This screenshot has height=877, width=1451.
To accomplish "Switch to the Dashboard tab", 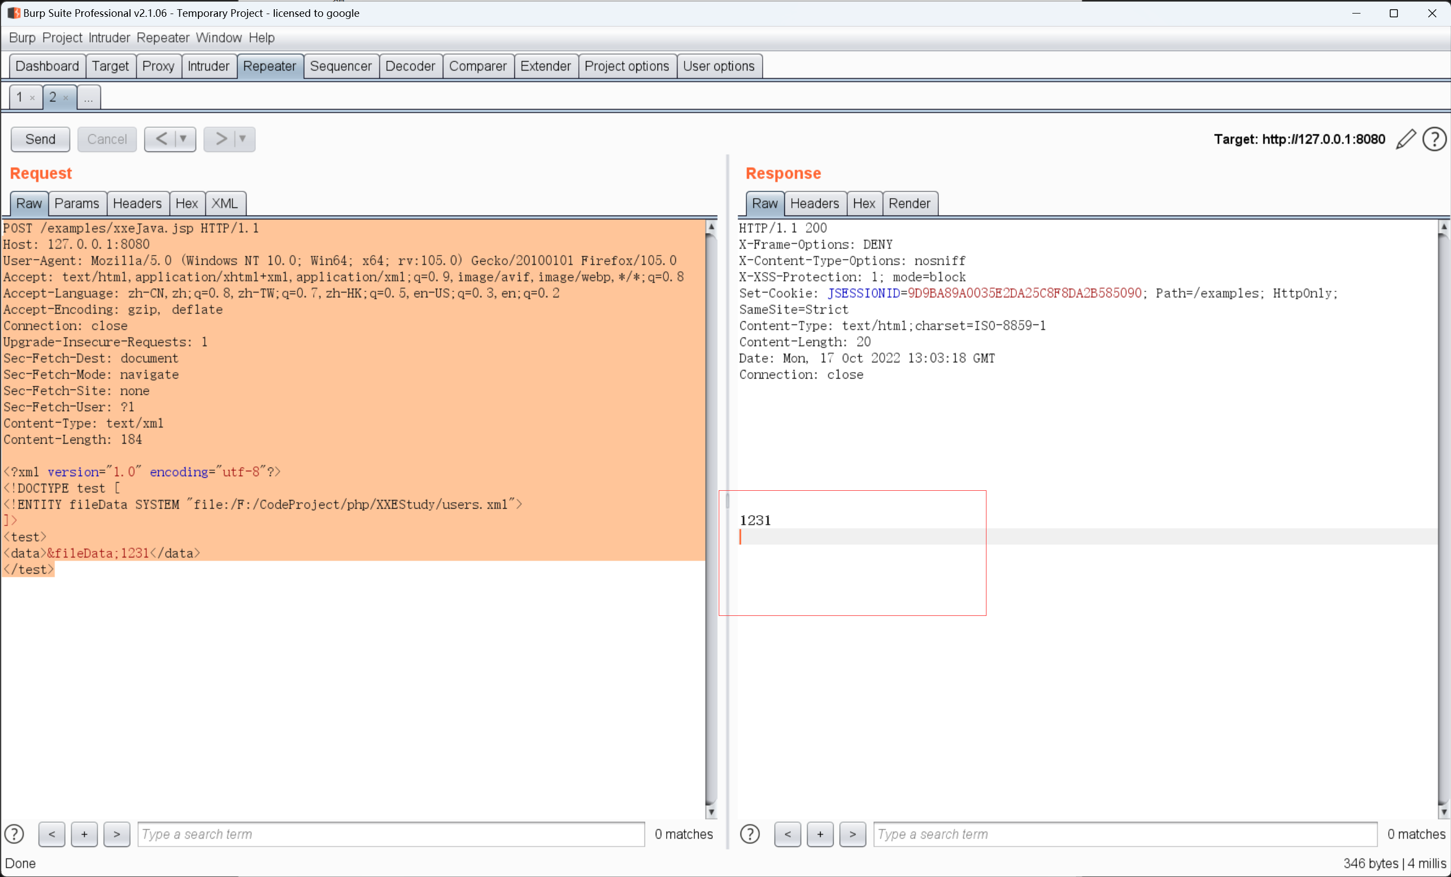I will click(x=47, y=66).
